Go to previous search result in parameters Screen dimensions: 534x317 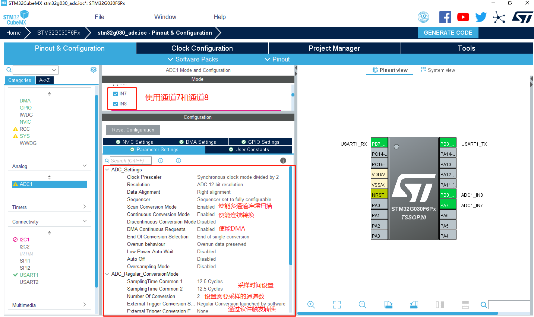(161, 161)
